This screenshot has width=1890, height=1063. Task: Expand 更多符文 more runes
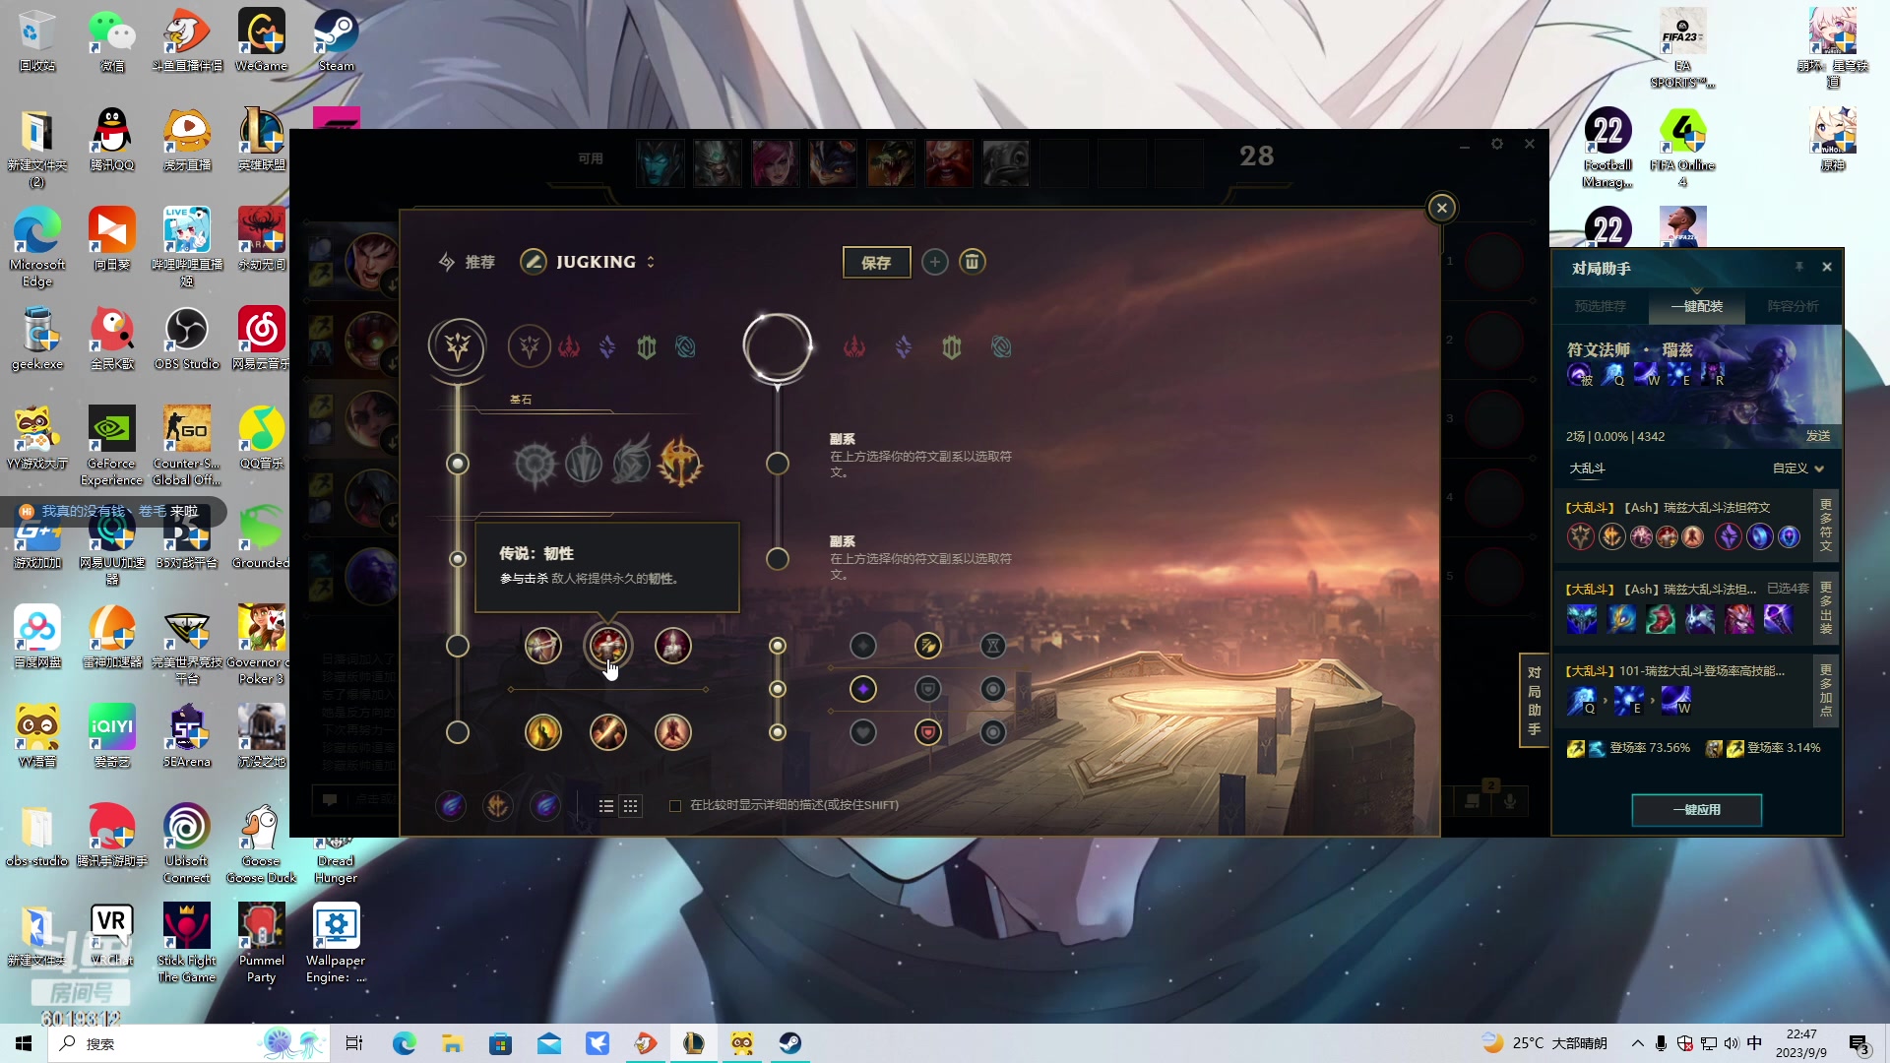pyautogui.click(x=1826, y=526)
